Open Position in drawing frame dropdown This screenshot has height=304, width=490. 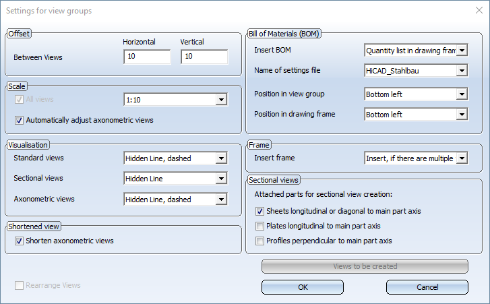click(416, 115)
